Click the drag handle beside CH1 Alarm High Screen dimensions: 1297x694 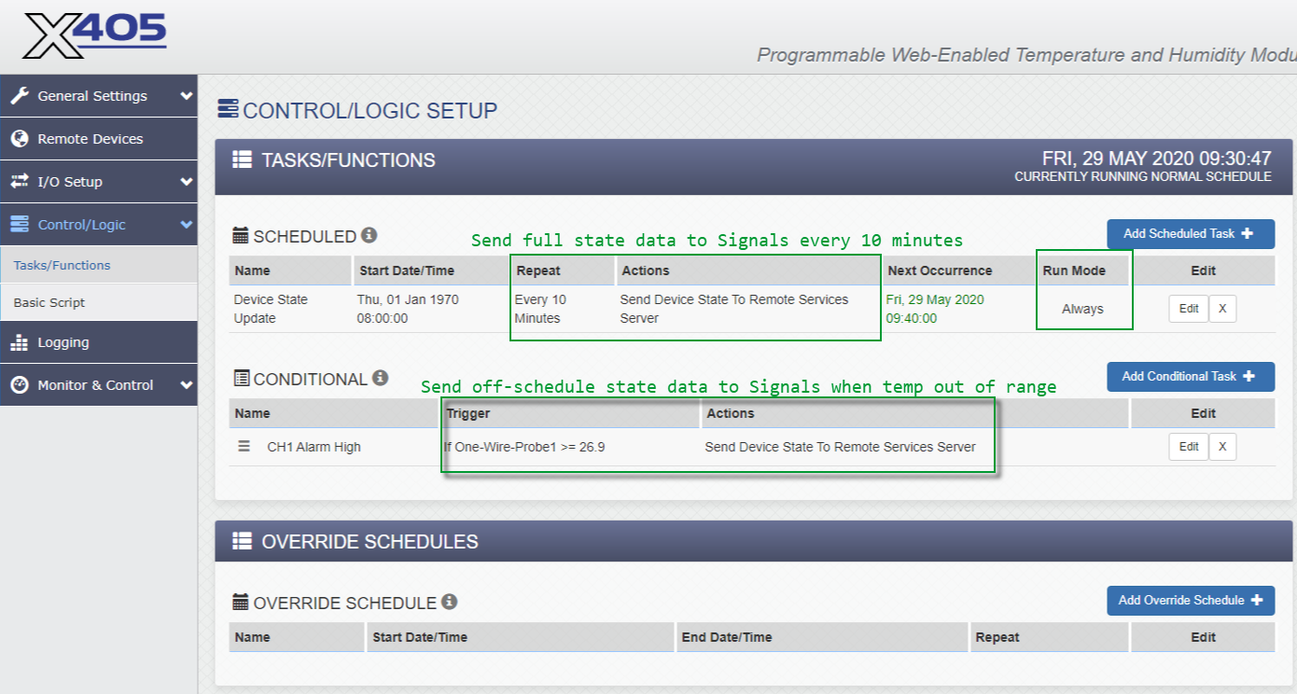coord(245,446)
